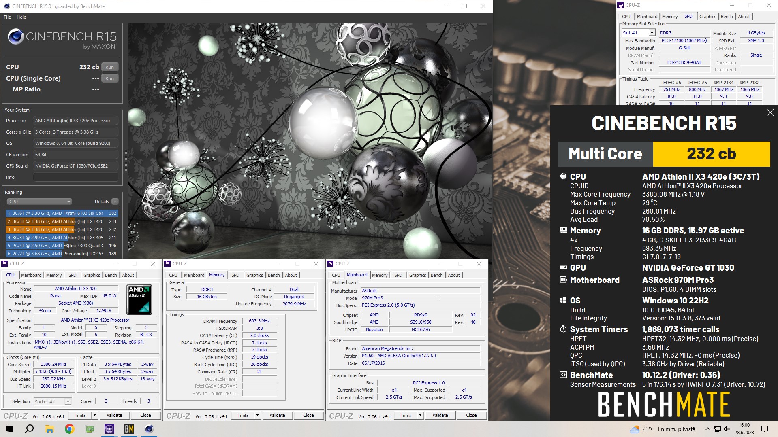Open CPU tab in right CPU-Z Mainboard window
This screenshot has width=778, height=437.
336,275
